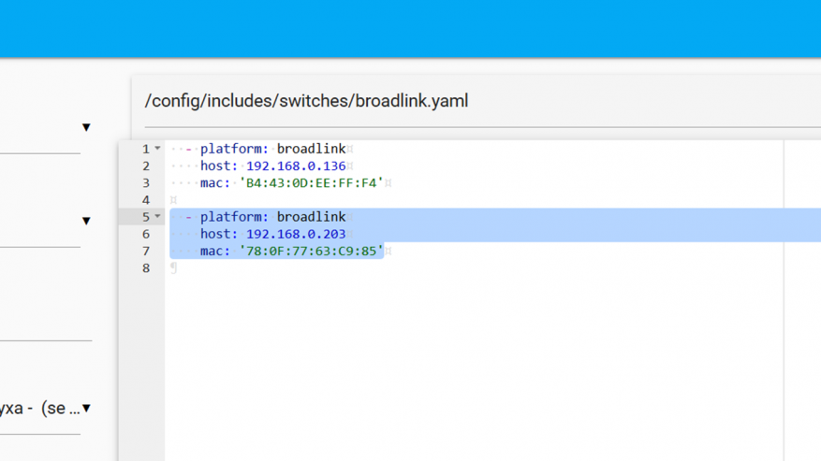Image resolution: width=821 pixels, height=461 pixels.
Task: Click the host value 192.168.0.136
Action: coord(296,166)
